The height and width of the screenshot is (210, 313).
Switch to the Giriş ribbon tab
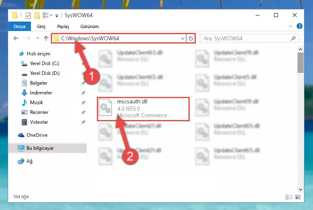click(x=41, y=26)
